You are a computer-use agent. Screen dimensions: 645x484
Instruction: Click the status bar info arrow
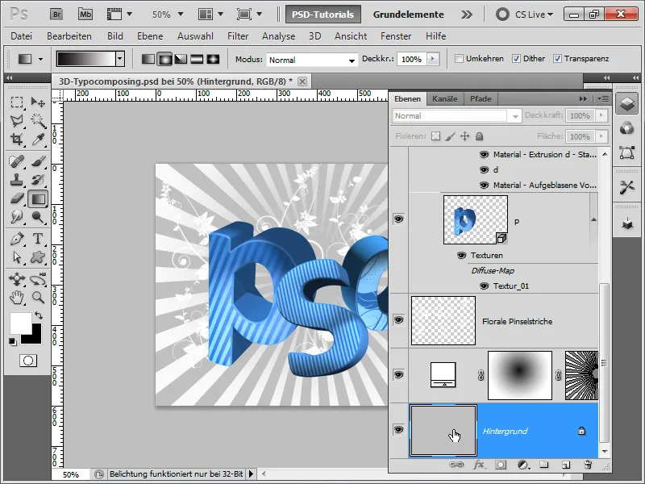[x=251, y=474]
